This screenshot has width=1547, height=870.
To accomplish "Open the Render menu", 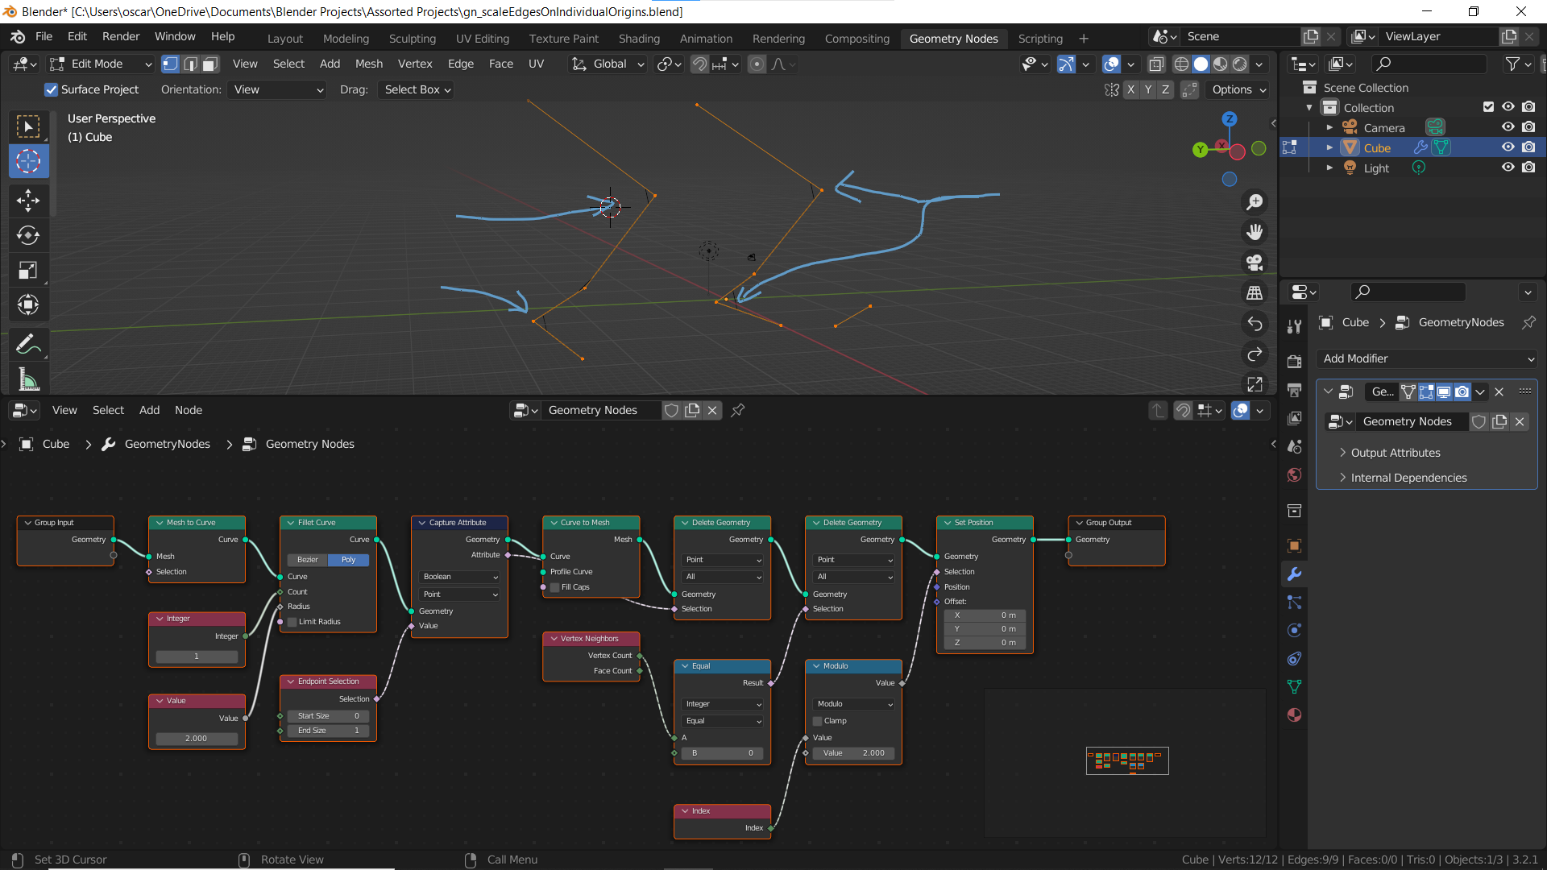I will pos(121,37).
